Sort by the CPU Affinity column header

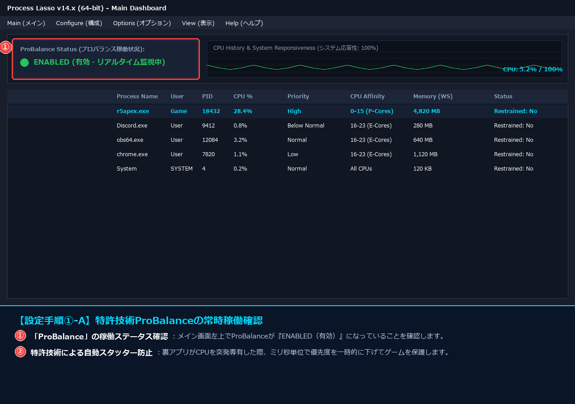tap(367, 97)
